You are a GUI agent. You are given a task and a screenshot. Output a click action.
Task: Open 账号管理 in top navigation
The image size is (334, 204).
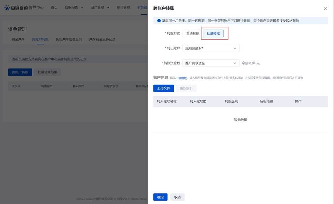tap(123, 8)
